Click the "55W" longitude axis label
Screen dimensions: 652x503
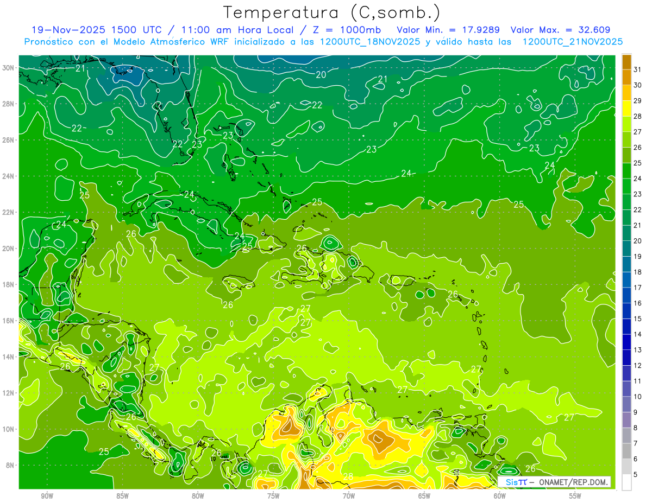pos(575,496)
